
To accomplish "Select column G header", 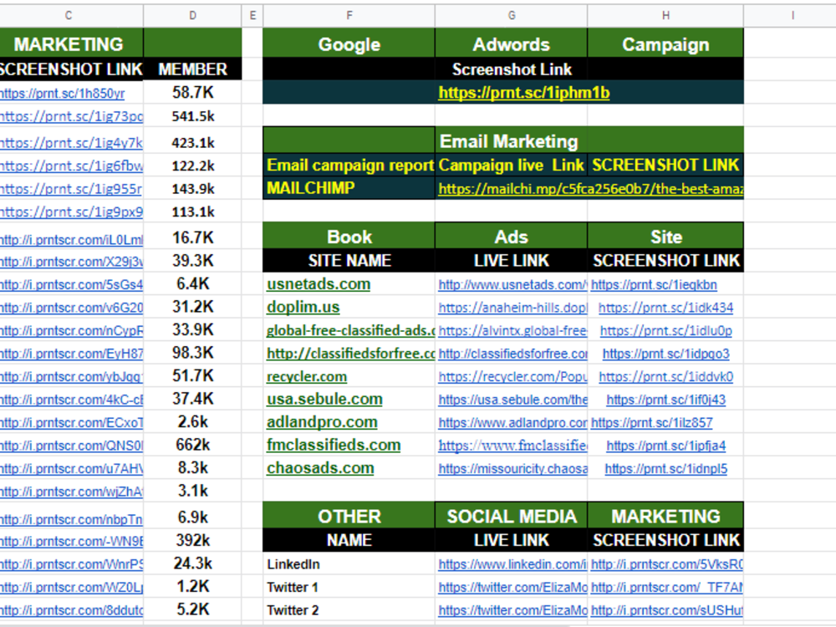I will [x=512, y=15].
